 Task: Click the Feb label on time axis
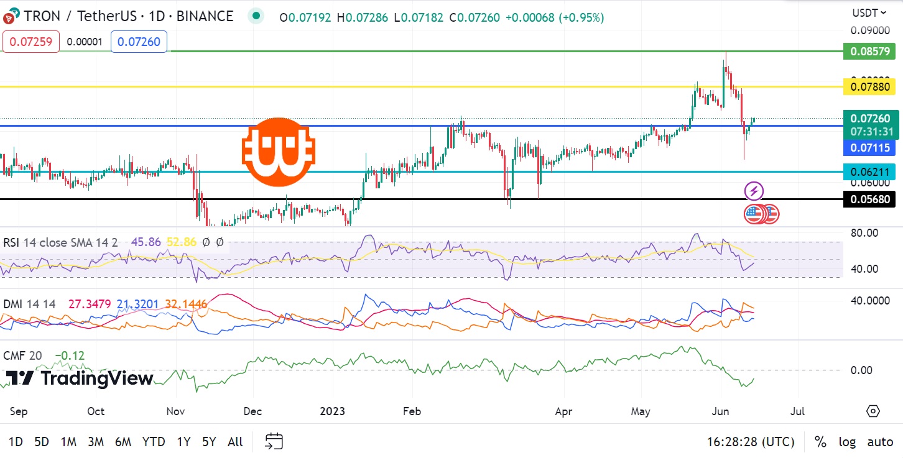[x=412, y=411]
